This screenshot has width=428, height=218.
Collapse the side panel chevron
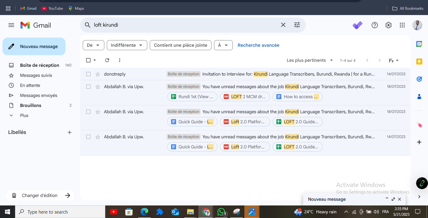[x=419, y=197]
